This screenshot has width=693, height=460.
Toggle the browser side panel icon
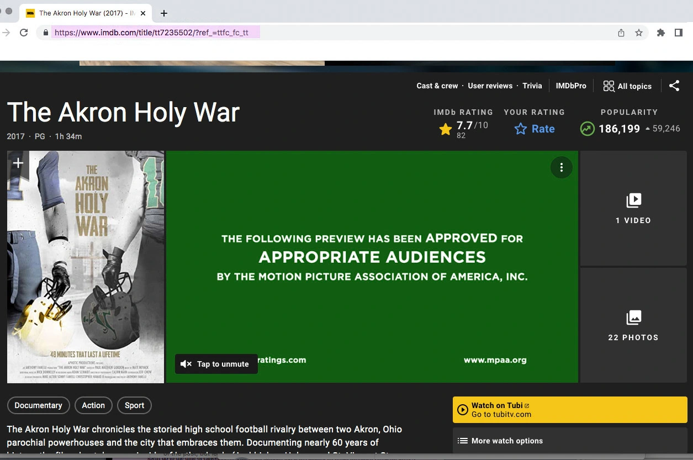pyautogui.click(x=679, y=33)
